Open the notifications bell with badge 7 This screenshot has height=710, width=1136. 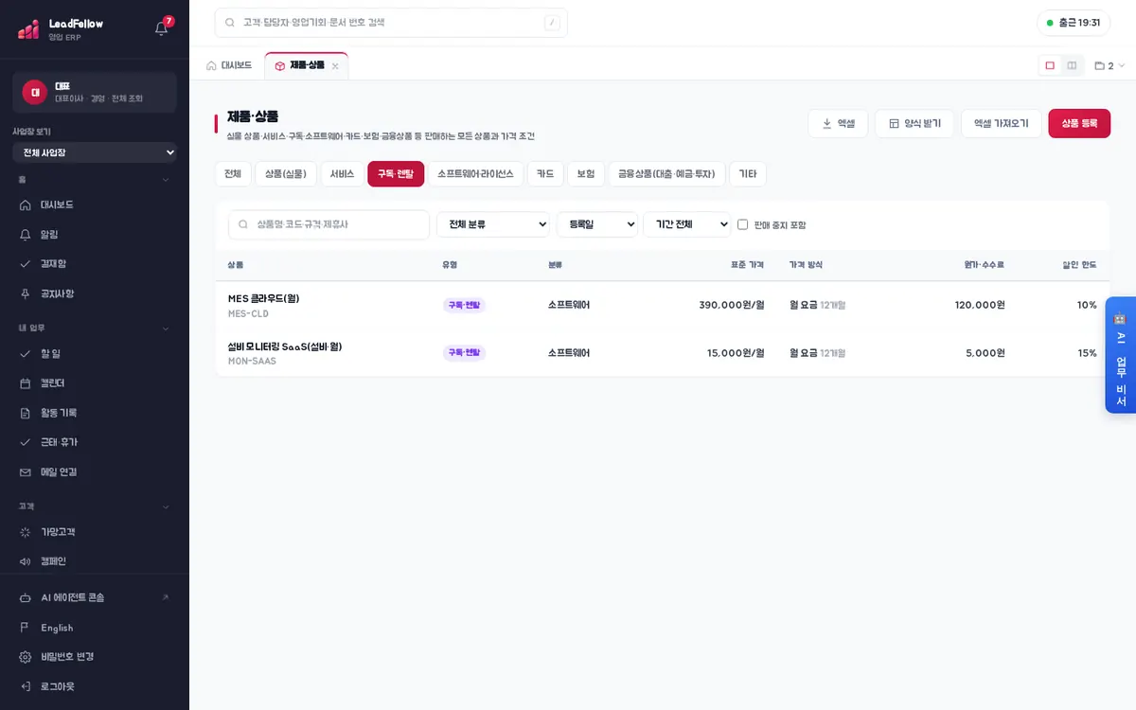[162, 27]
